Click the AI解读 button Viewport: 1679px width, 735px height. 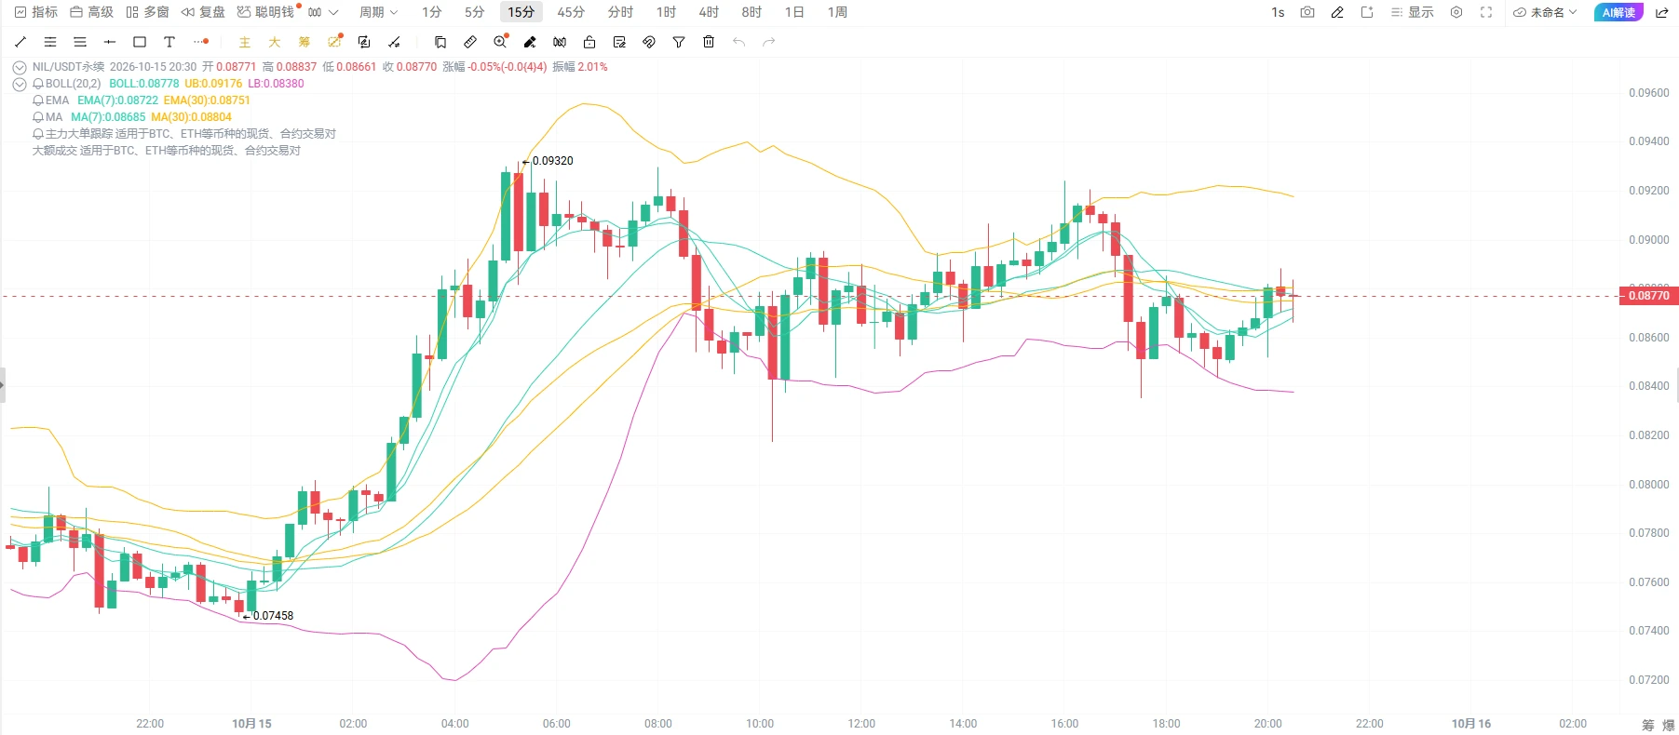pos(1618,12)
